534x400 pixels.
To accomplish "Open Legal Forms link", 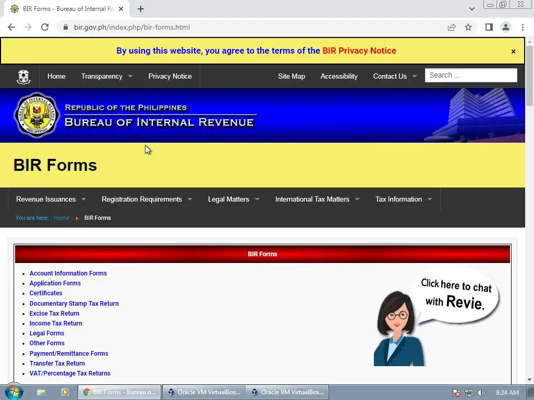I will click(x=46, y=333).
